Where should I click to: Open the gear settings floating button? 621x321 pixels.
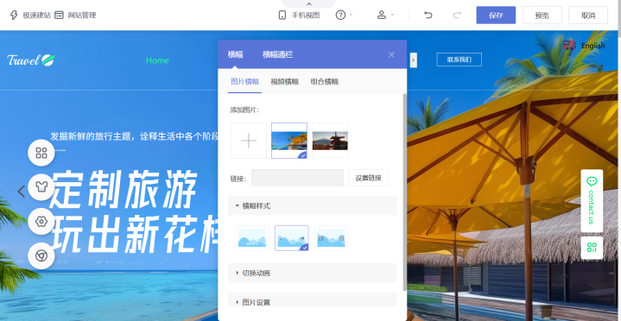tap(41, 222)
